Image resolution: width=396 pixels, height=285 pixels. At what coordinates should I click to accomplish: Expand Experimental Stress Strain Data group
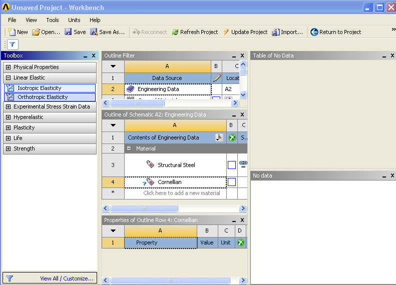point(9,106)
